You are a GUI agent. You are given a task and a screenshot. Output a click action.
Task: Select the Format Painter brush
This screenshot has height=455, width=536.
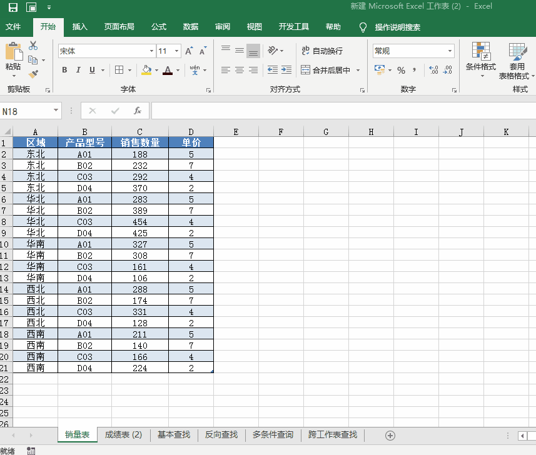click(x=33, y=74)
